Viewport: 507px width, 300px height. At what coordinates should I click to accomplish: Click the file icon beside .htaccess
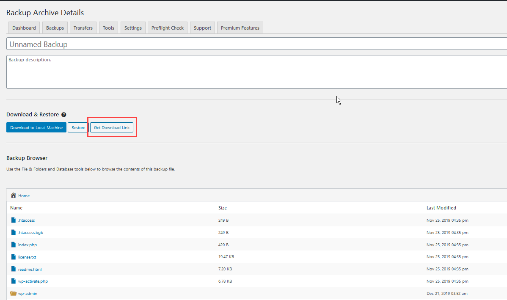[x=13, y=220]
